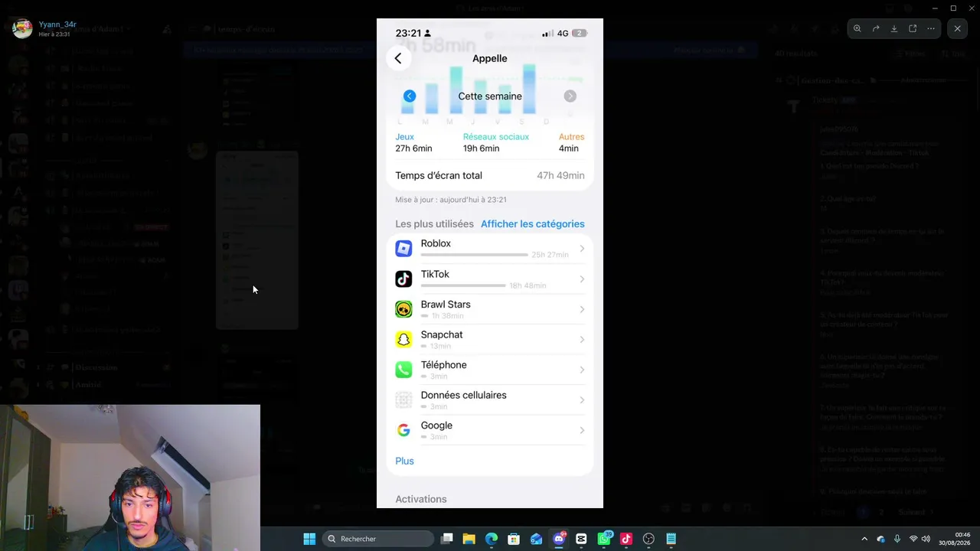
Task: Click the webcam overlay thumbnail
Action: coord(130,478)
